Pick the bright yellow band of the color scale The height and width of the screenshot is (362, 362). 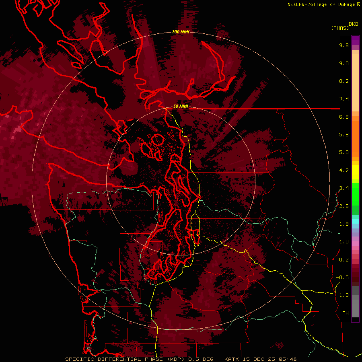click(355, 172)
